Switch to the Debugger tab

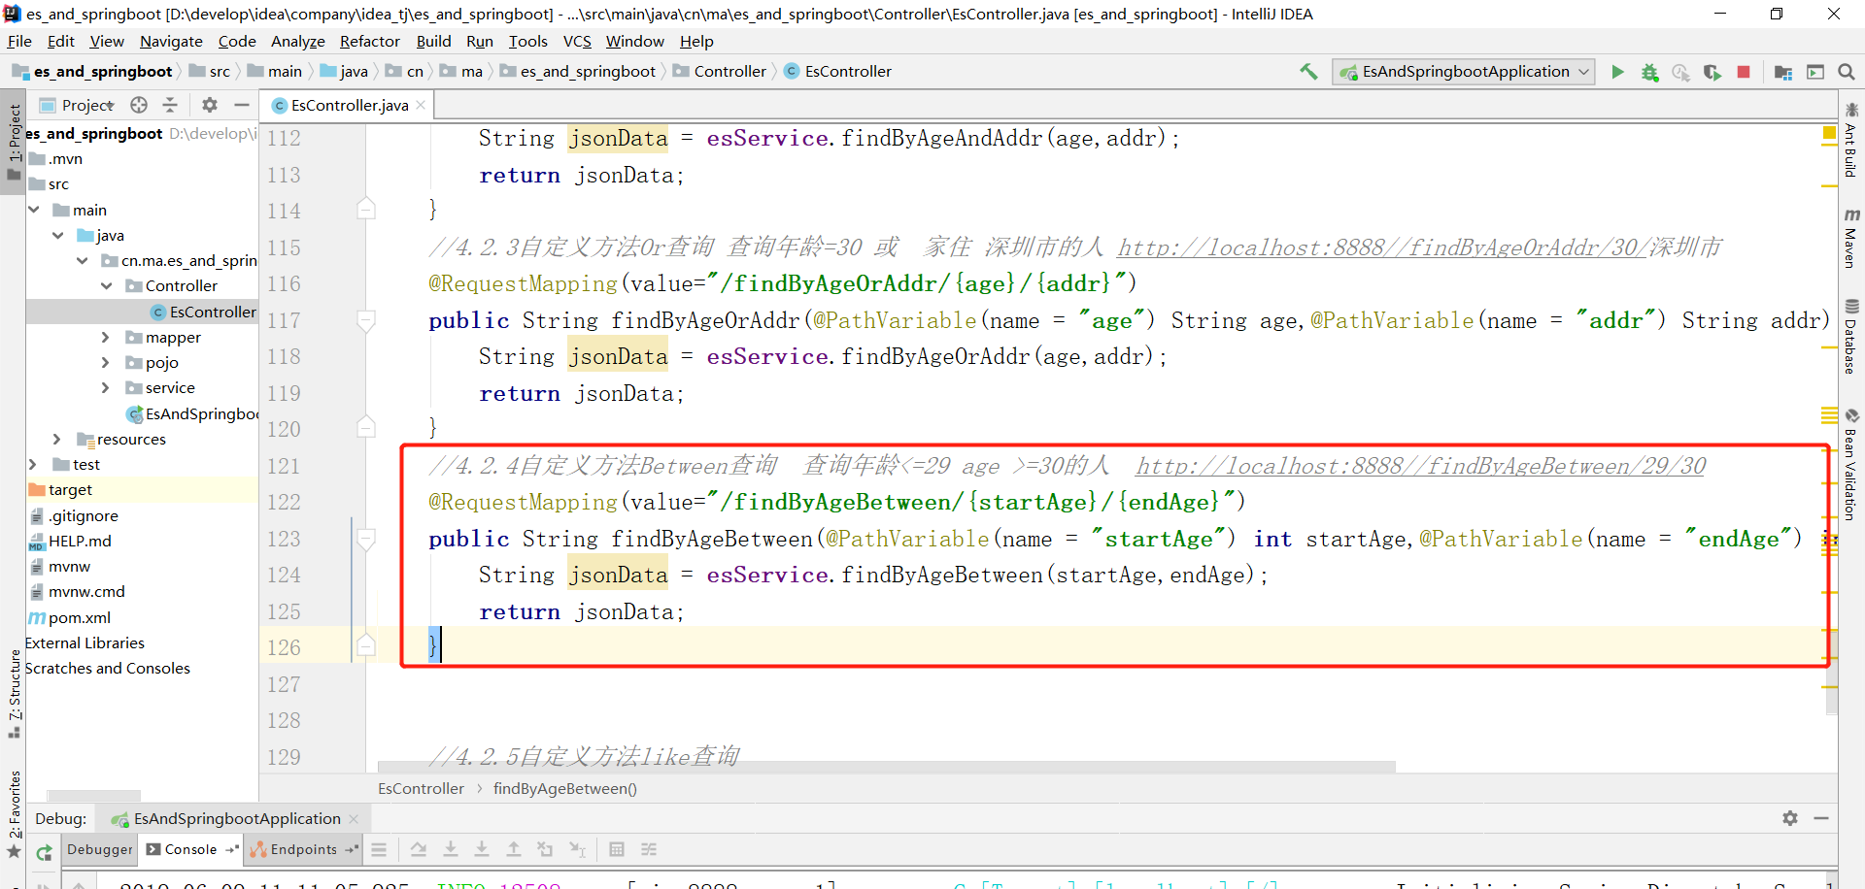(99, 849)
